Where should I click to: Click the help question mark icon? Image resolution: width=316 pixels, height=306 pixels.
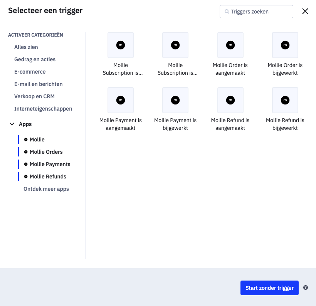(x=306, y=288)
